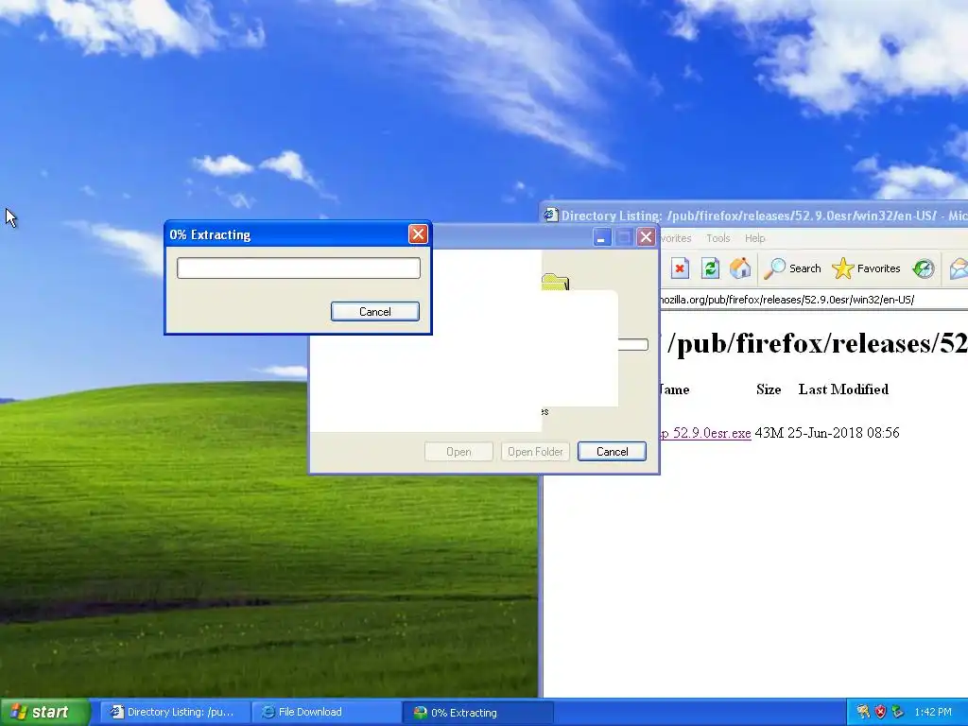The height and width of the screenshot is (726, 968).
Task: Open Search pane in Internet Explorer toolbar
Action: coord(793,268)
